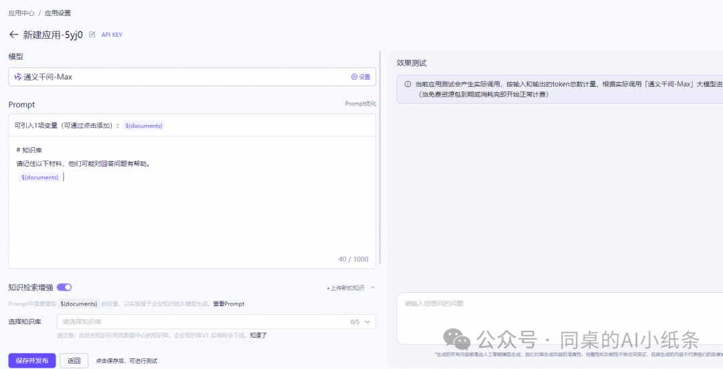Screen dimensions: 723x369
Task: Click +上传新的知识
Action: [x=345, y=288]
